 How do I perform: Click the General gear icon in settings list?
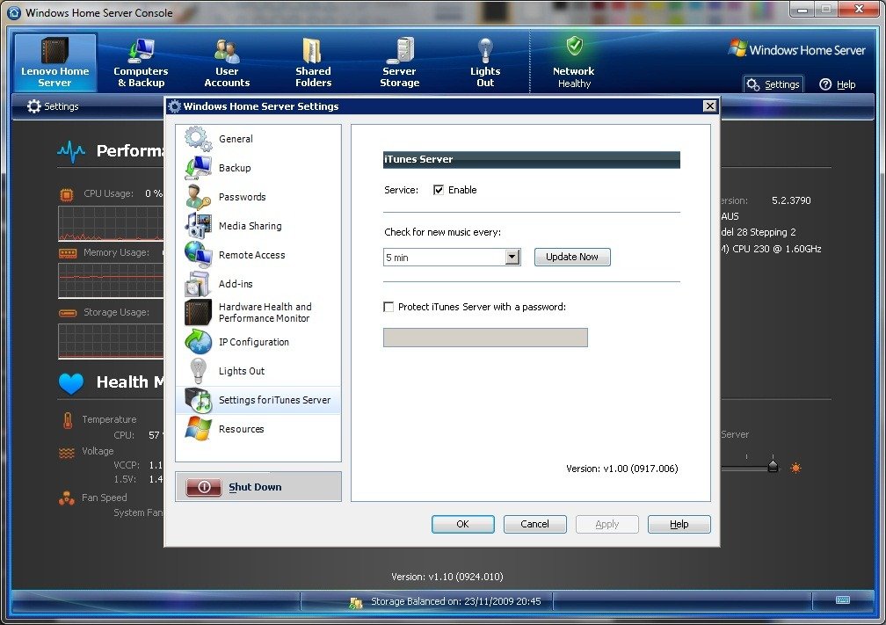198,139
